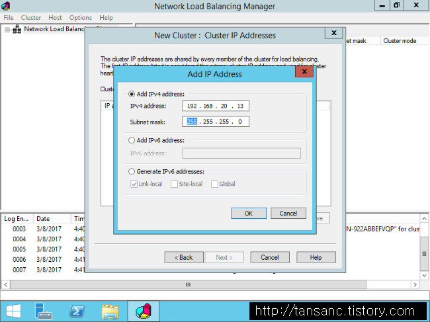Click the Network Load Balancing Manager title bar icon

5,6
